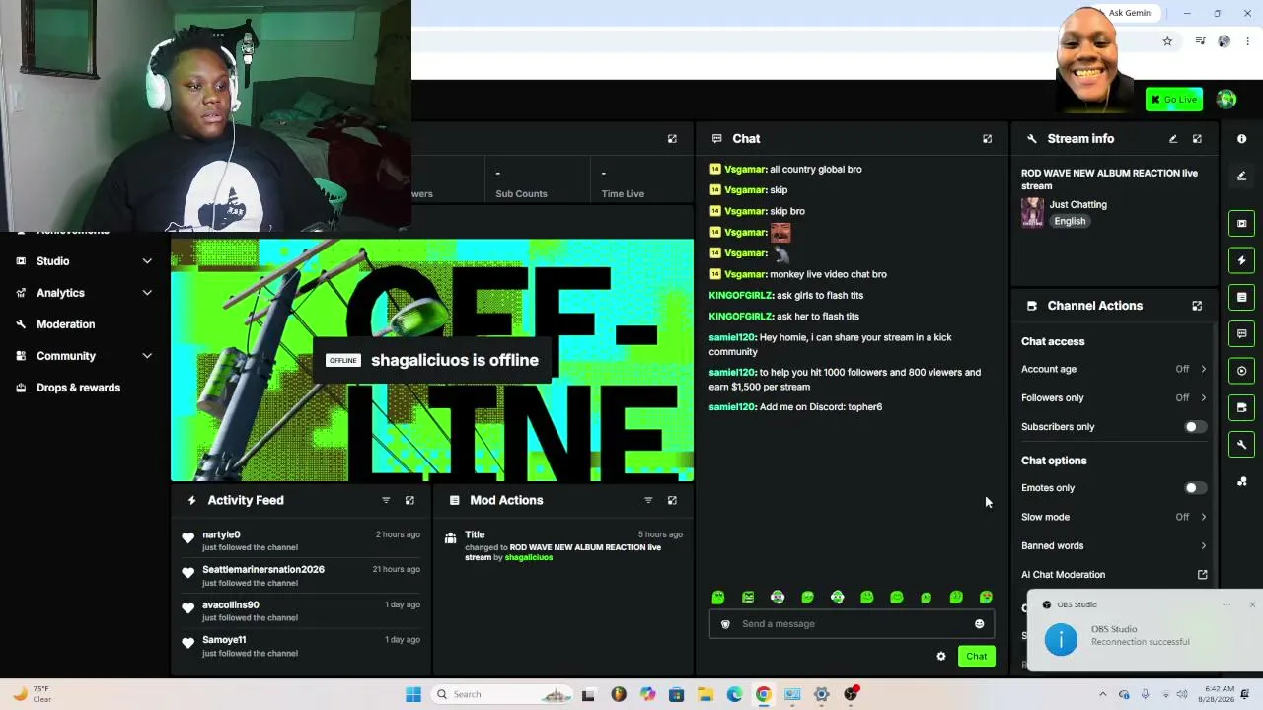Toggle the mod actions list icon
Image resolution: width=1263 pixels, height=710 pixels.
pyautogui.click(x=1241, y=297)
